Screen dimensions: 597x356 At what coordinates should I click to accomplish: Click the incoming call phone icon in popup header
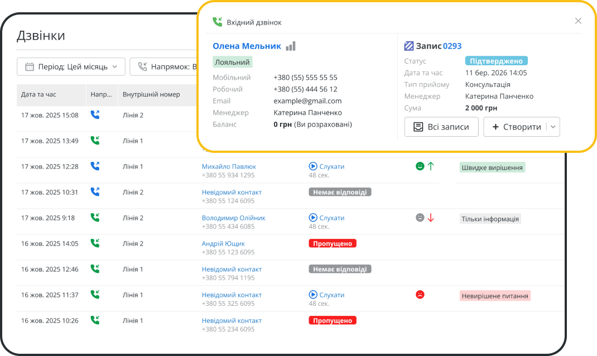218,22
